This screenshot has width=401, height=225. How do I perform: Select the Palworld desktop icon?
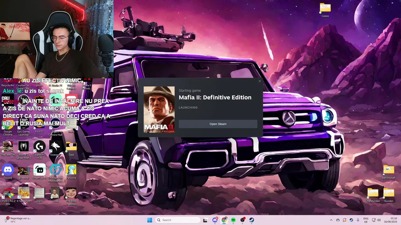tap(71, 172)
